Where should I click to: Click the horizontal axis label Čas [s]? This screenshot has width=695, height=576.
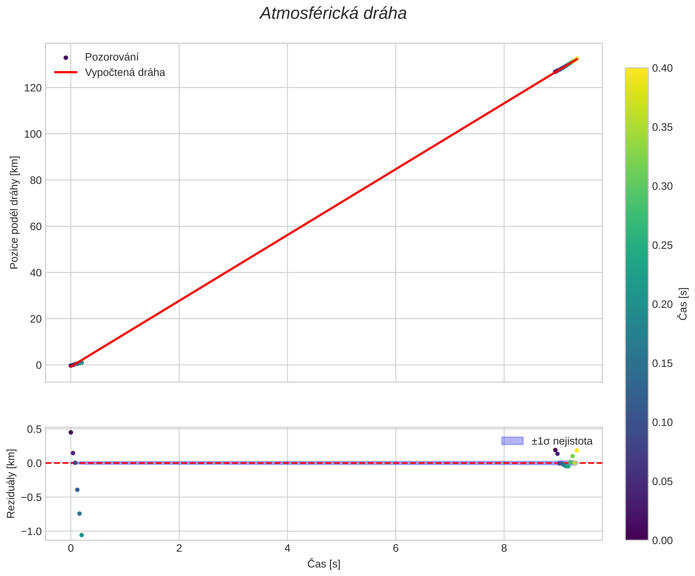coord(324,564)
